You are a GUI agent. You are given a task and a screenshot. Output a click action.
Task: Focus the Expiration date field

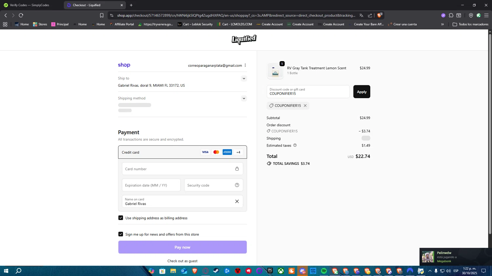[151, 185]
